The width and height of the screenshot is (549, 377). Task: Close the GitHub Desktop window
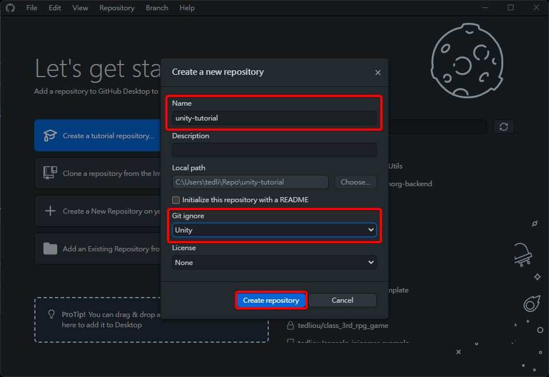pos(536,7)
